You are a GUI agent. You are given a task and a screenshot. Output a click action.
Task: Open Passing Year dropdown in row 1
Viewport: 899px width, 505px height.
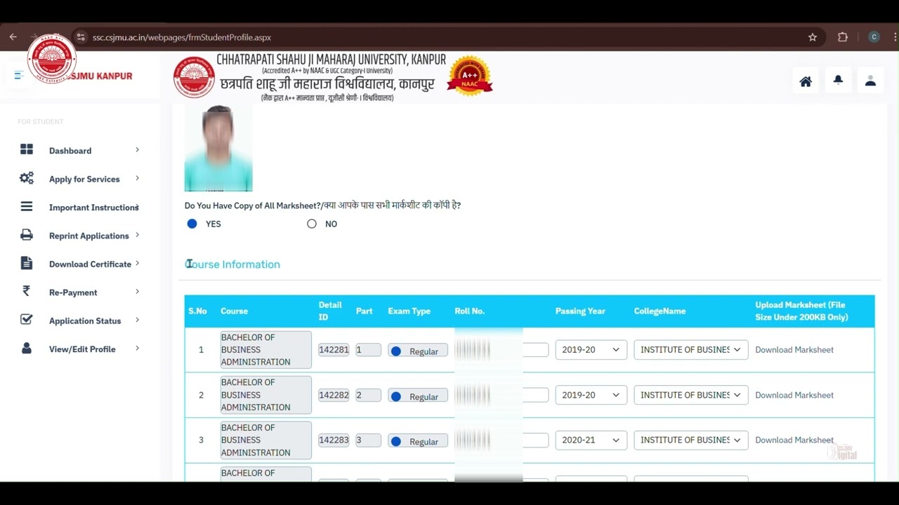click(x=591, y=350)
